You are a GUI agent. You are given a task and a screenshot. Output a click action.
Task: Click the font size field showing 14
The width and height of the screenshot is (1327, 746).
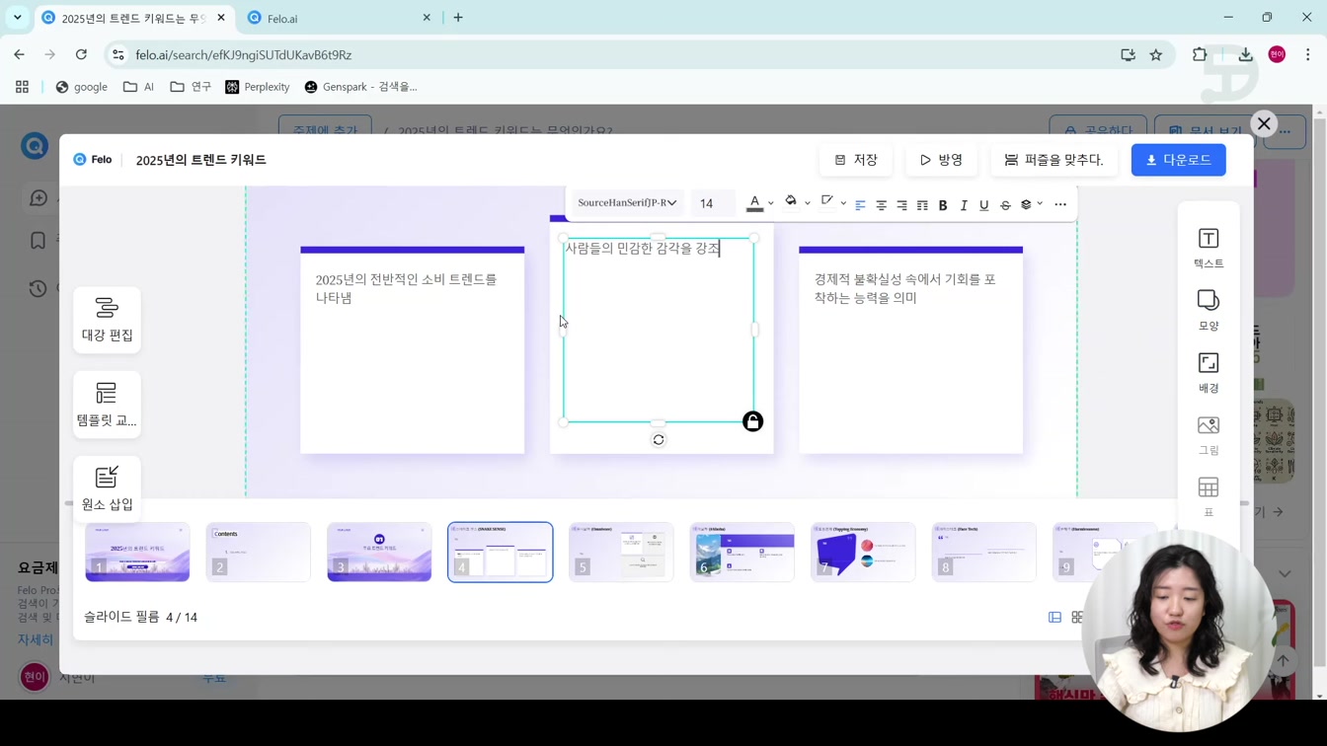point(713,203)
